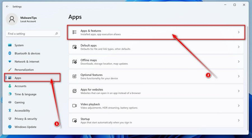Click the Personalization brush icon
This screenshot has width=252, height=138.
[10, 70]
